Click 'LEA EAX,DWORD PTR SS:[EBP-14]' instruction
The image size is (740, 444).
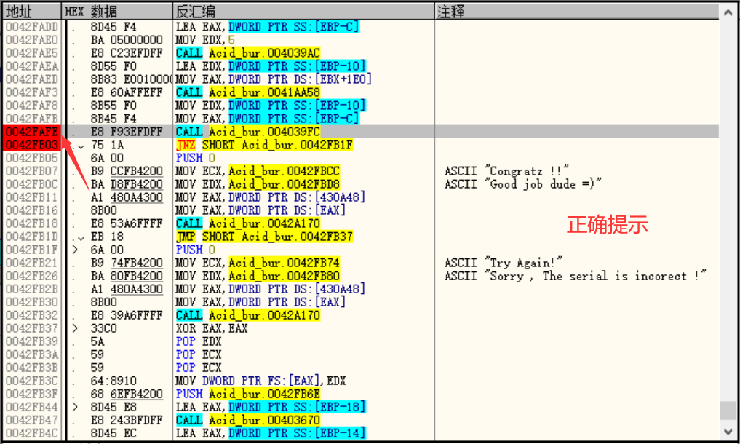pyautogui.click(x=271, y=432)
